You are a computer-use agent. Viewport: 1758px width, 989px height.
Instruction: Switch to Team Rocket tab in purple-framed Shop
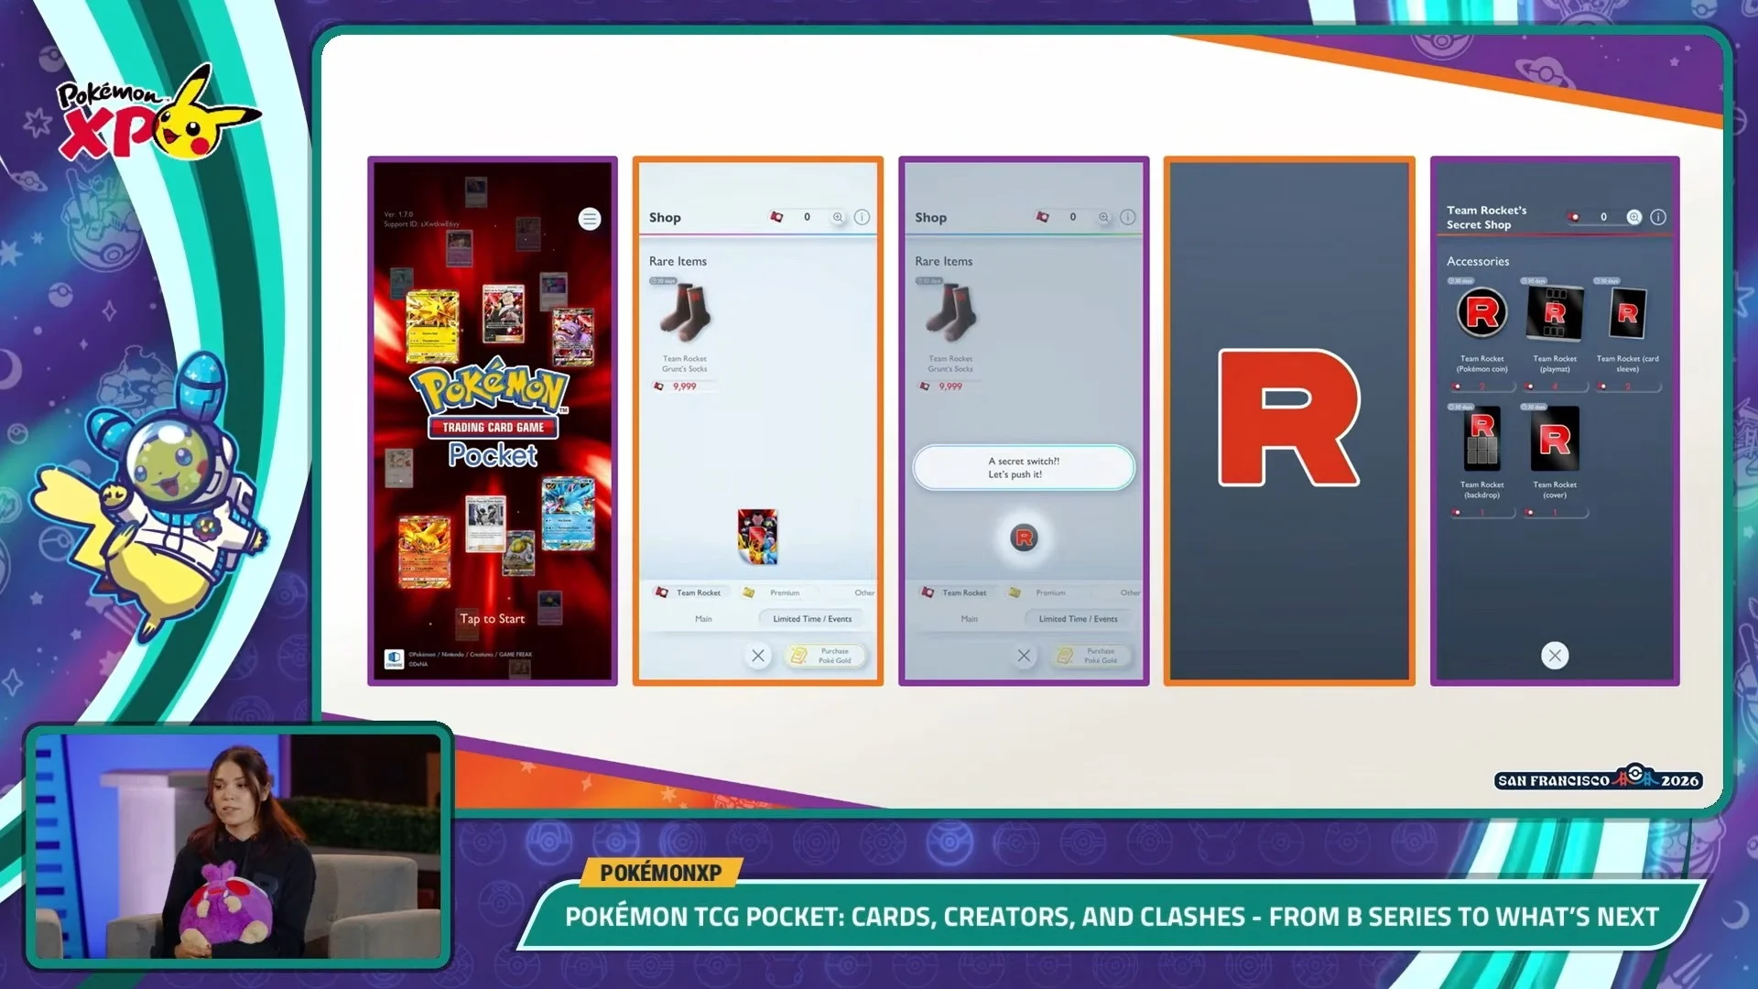click(954, 592)
